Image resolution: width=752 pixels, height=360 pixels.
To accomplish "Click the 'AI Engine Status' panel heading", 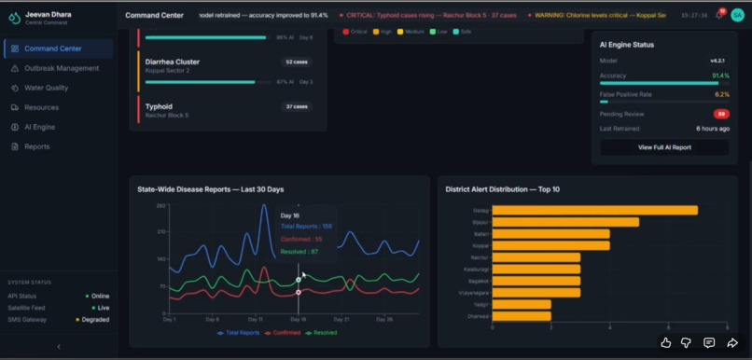I will 627,45.
